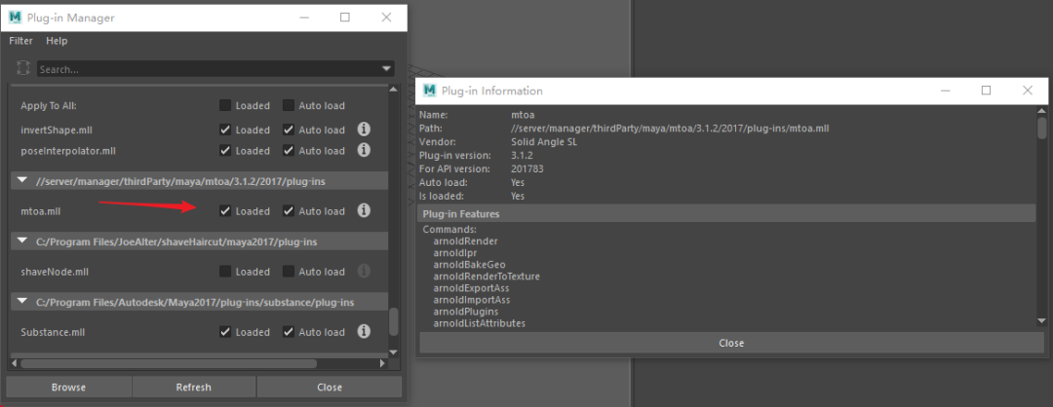Open the Help menu
Screen dimensions: 1053x407
57,40
